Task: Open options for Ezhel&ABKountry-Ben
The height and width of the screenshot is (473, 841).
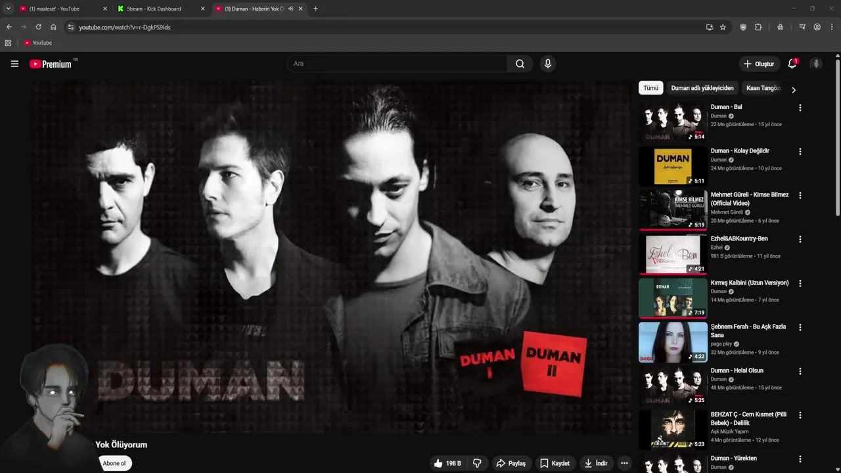Action: point(800,240)
